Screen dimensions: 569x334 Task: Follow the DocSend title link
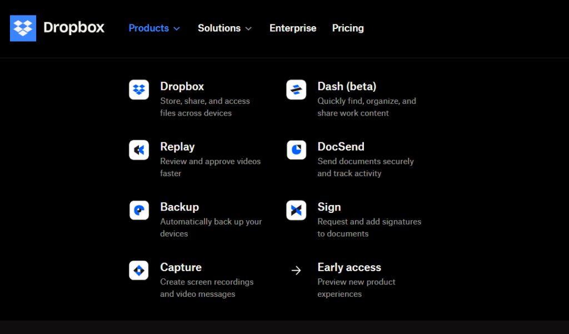[x=341, y=147]
